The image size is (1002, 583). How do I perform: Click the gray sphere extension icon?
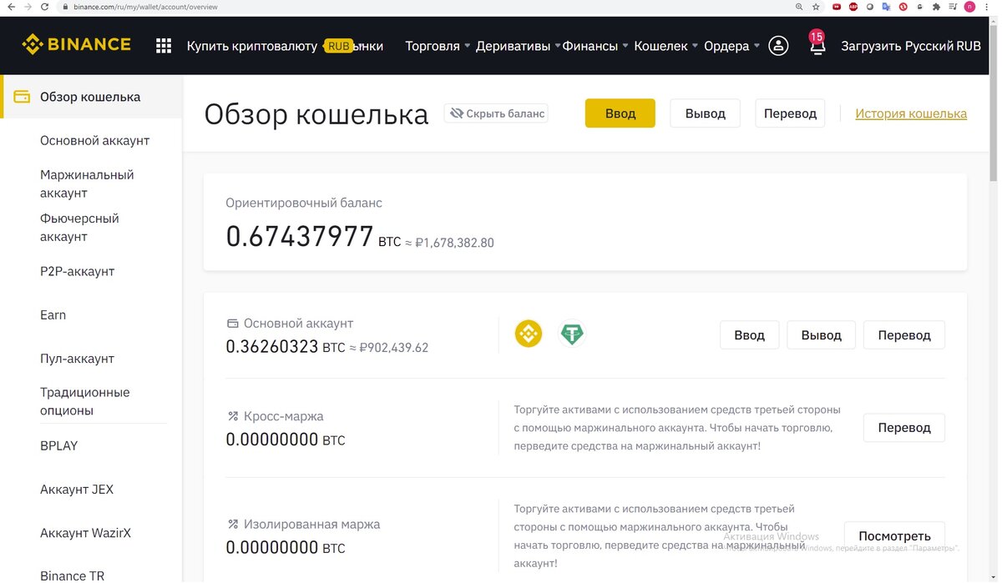pyautogui.click(x=870, y=7)
